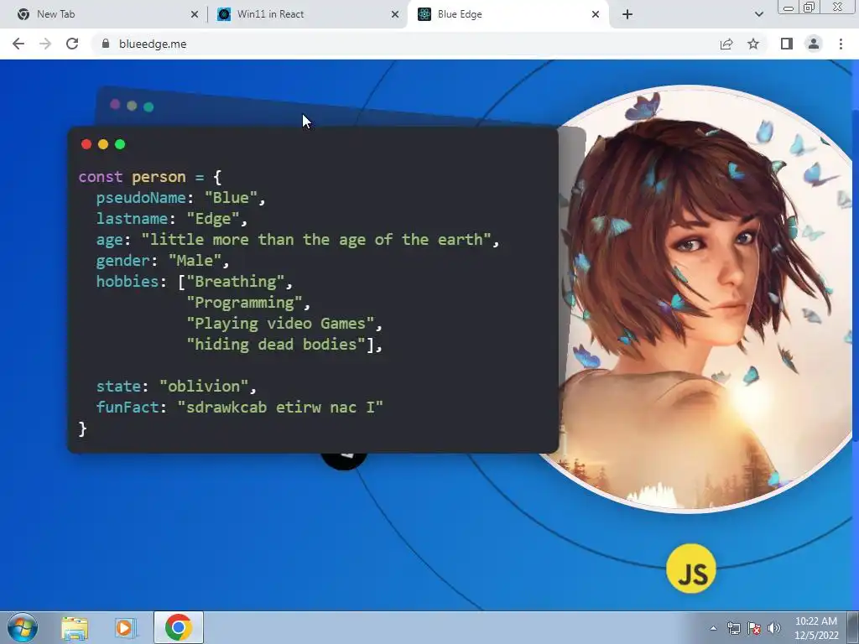Viewport: 859px width, 644px height.
Task: Reload the blueedge.me page
Action: (72, 44)
